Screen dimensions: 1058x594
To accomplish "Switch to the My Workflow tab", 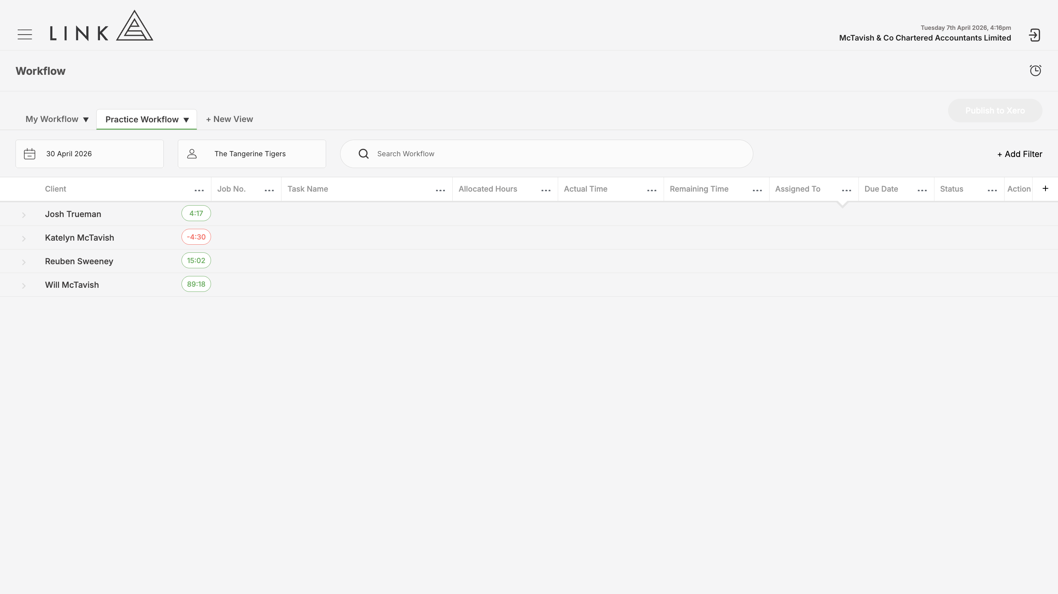I will tap(52, 119).
